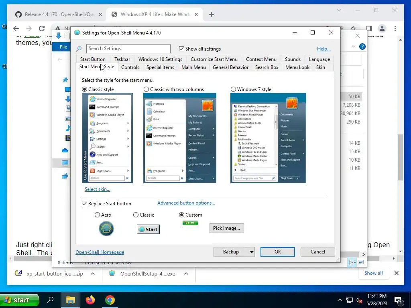Click the settings search magnifier icon
Screen dimensions: 411x308
coord(79,49)
